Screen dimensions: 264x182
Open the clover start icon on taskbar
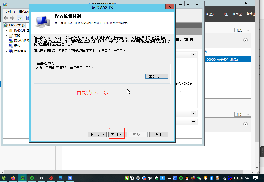coord(4,178)
